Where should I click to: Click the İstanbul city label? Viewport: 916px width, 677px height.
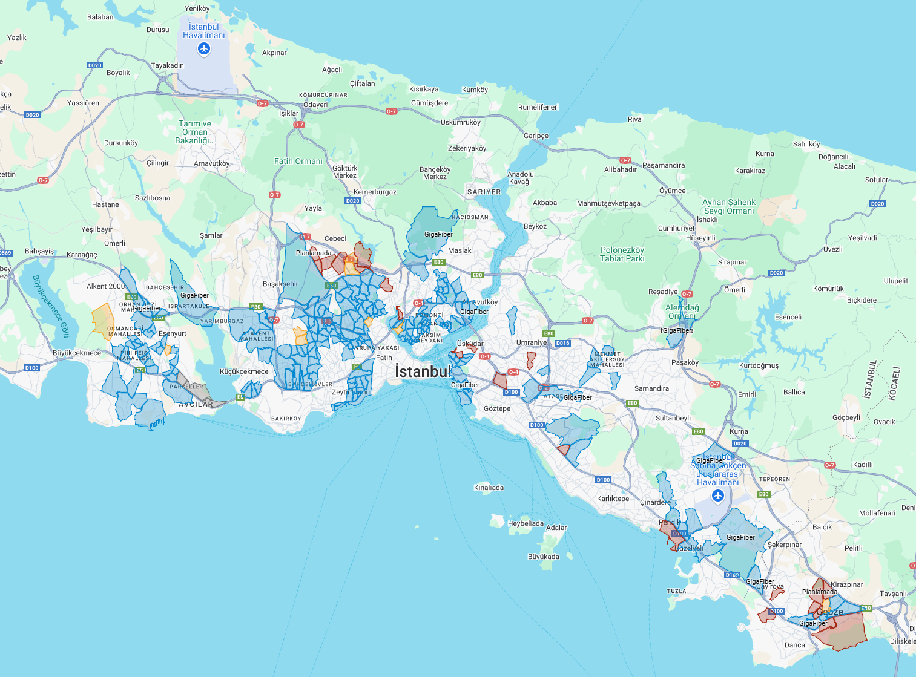[423, 371]
